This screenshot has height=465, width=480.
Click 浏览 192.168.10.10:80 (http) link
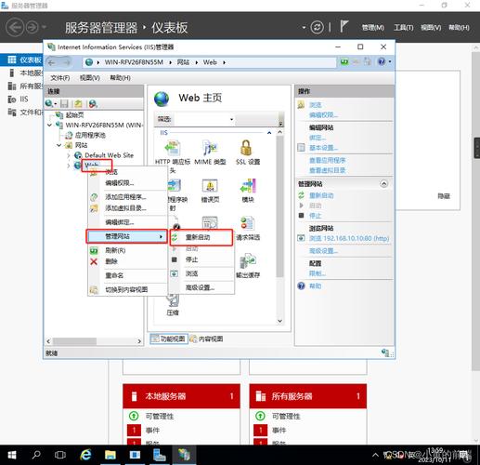coord(349,238)
